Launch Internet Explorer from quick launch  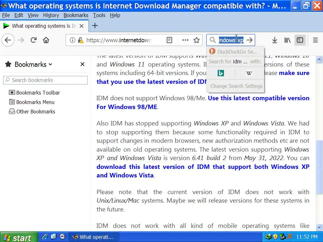[45, 237]
